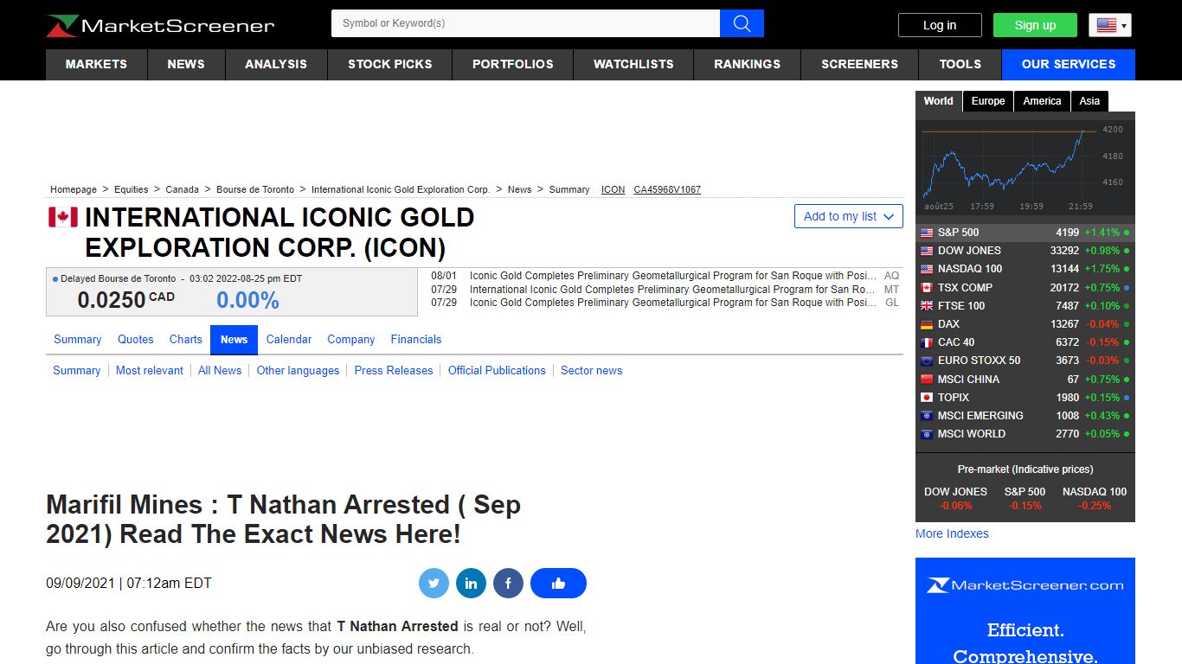Select the America indexes tab

click(x=1042, y=101)
